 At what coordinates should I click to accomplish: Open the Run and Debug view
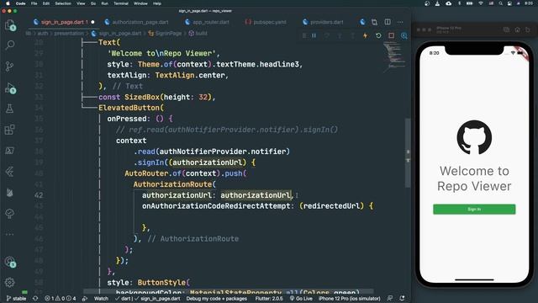pos(10,88)
